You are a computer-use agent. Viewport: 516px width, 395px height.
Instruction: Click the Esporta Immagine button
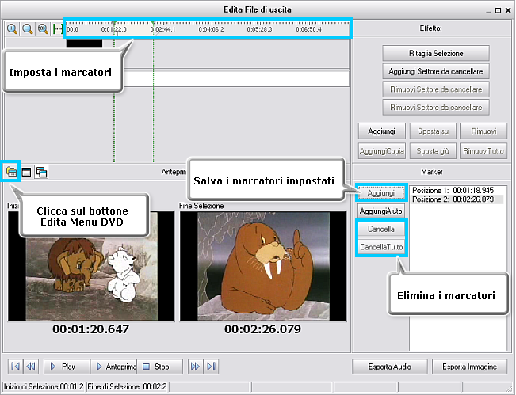(x=469, y=367)
